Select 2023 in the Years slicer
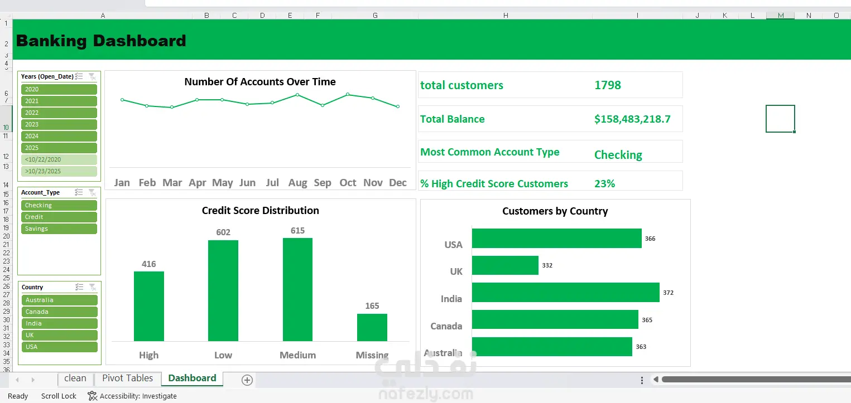 59,124
